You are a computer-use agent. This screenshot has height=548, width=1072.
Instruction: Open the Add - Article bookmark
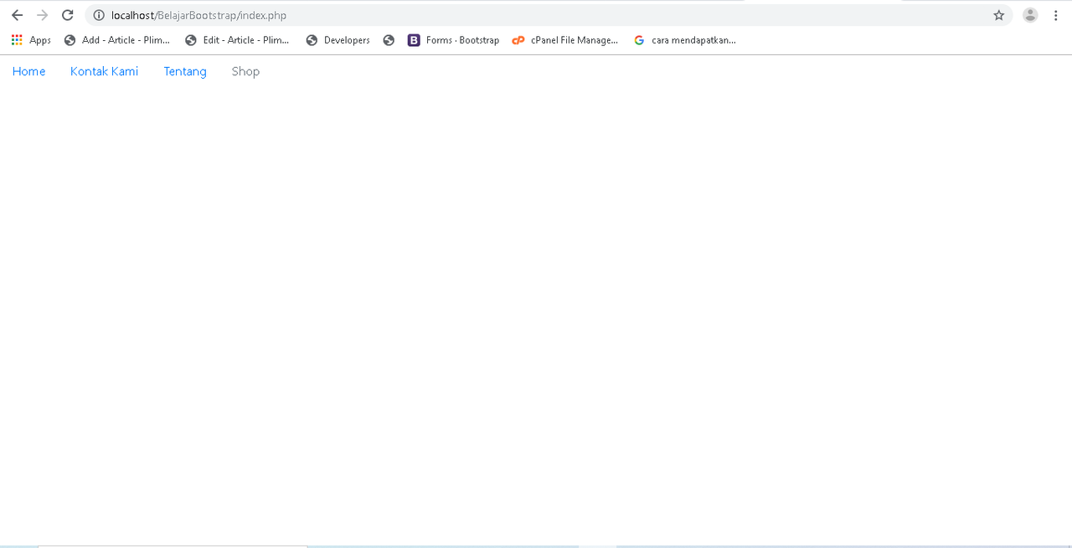[117, 40]
